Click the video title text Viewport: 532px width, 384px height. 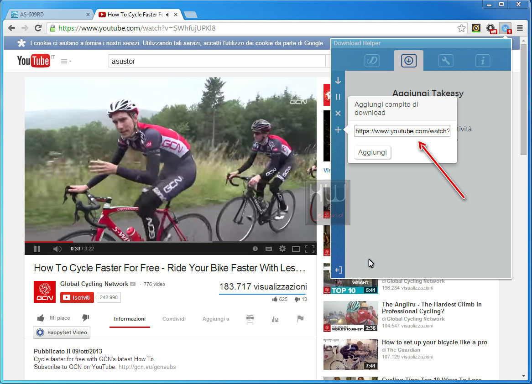[x=170, y=268]
